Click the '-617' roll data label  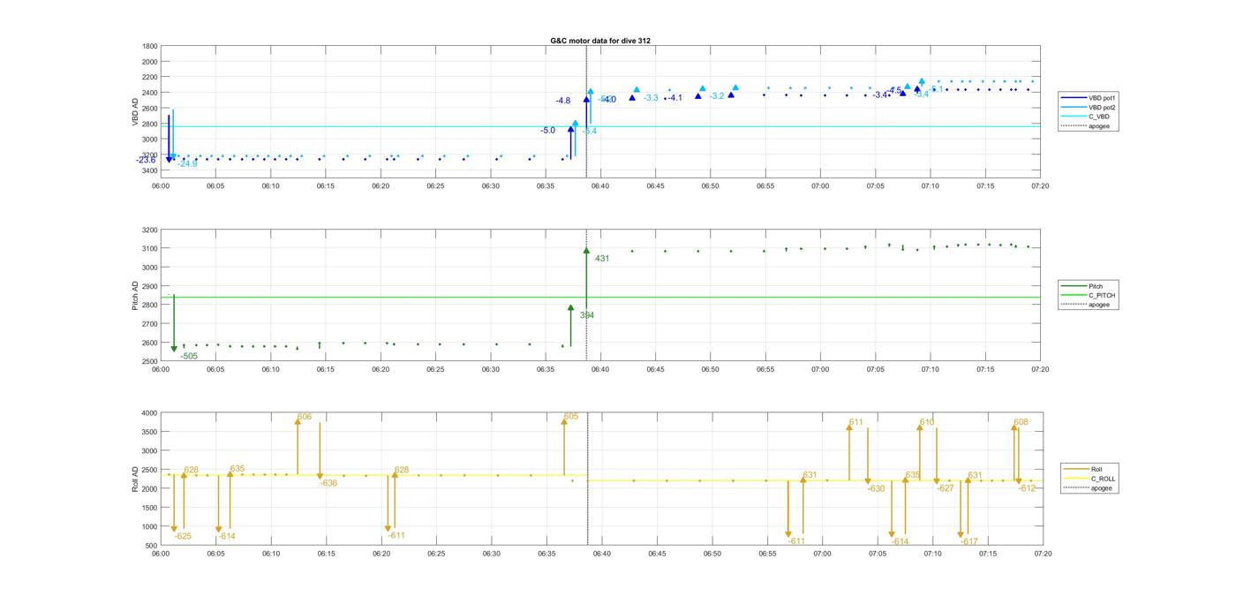tap(969, 541)
